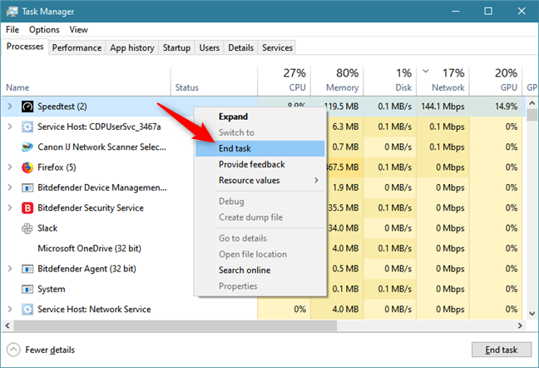Open Resource values submenu

(260, 181)
